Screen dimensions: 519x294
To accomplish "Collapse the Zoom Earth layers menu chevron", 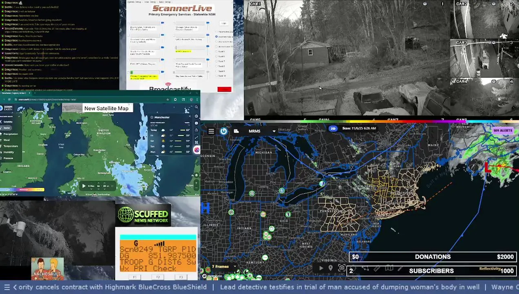I will tap(19, 116).
